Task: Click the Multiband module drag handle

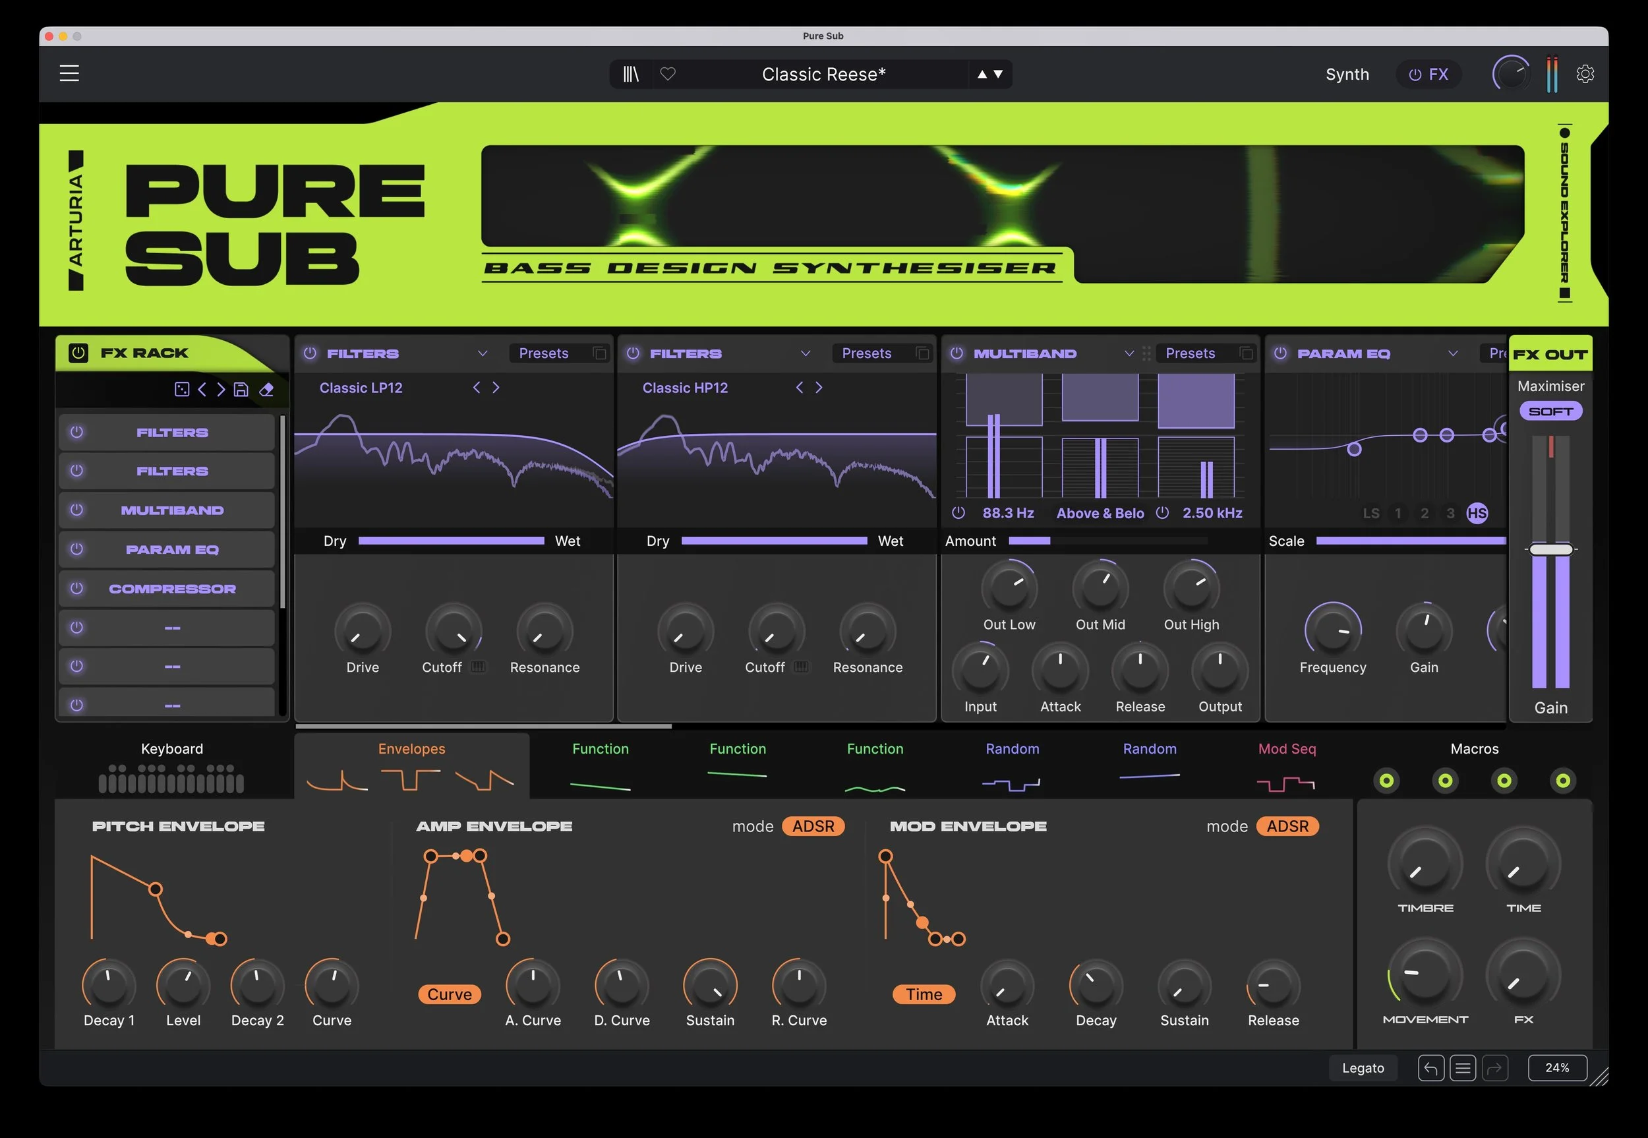Action: (x=1146, y=353)
